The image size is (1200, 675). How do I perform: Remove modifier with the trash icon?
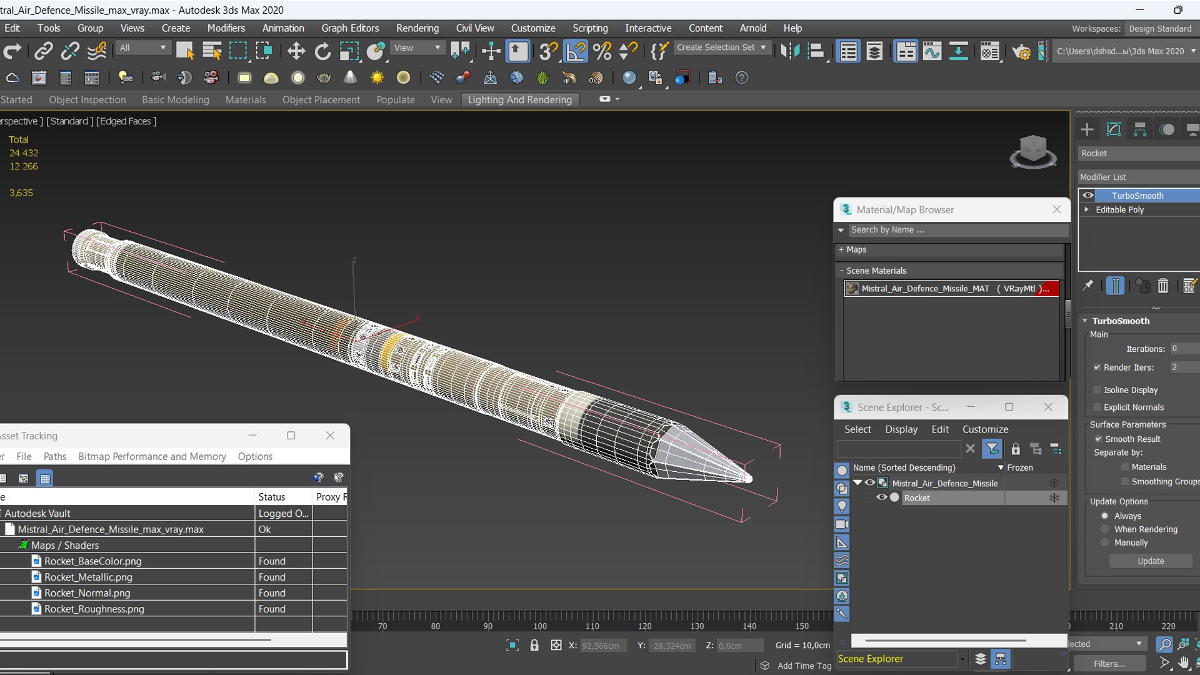(x=1162, y=286)
